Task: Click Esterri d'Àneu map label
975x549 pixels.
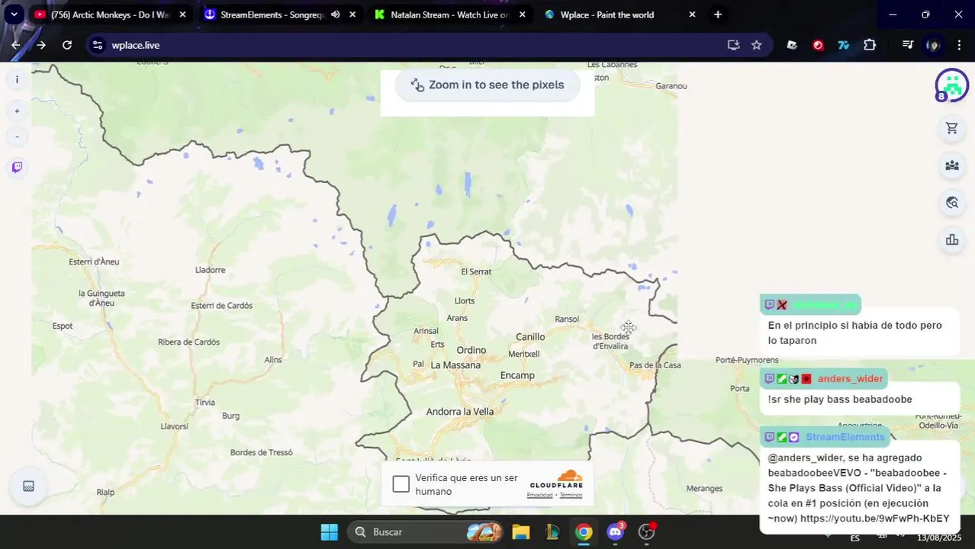Action: (94, 262)
